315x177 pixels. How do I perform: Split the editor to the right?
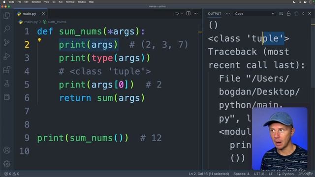189,13
